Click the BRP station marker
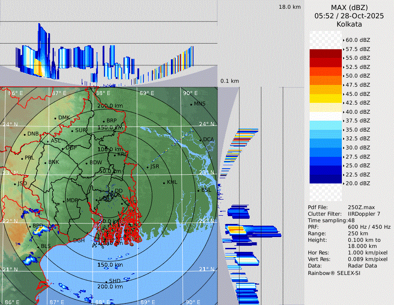This screenshot has height=305, width=394. pos(104,122)
